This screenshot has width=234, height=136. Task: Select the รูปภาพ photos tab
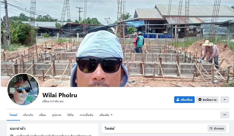coord(56,115)
